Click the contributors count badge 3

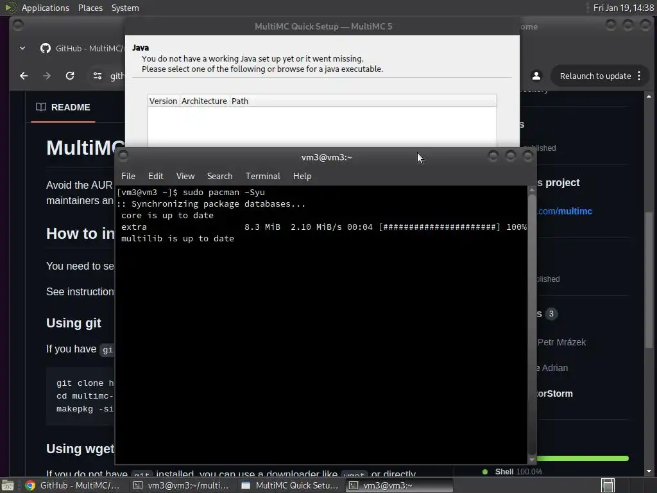coord(551,313)
